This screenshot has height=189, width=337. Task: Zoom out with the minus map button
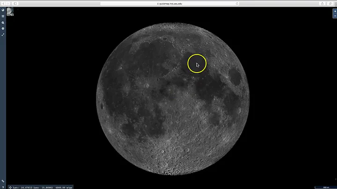click(335, 16)
